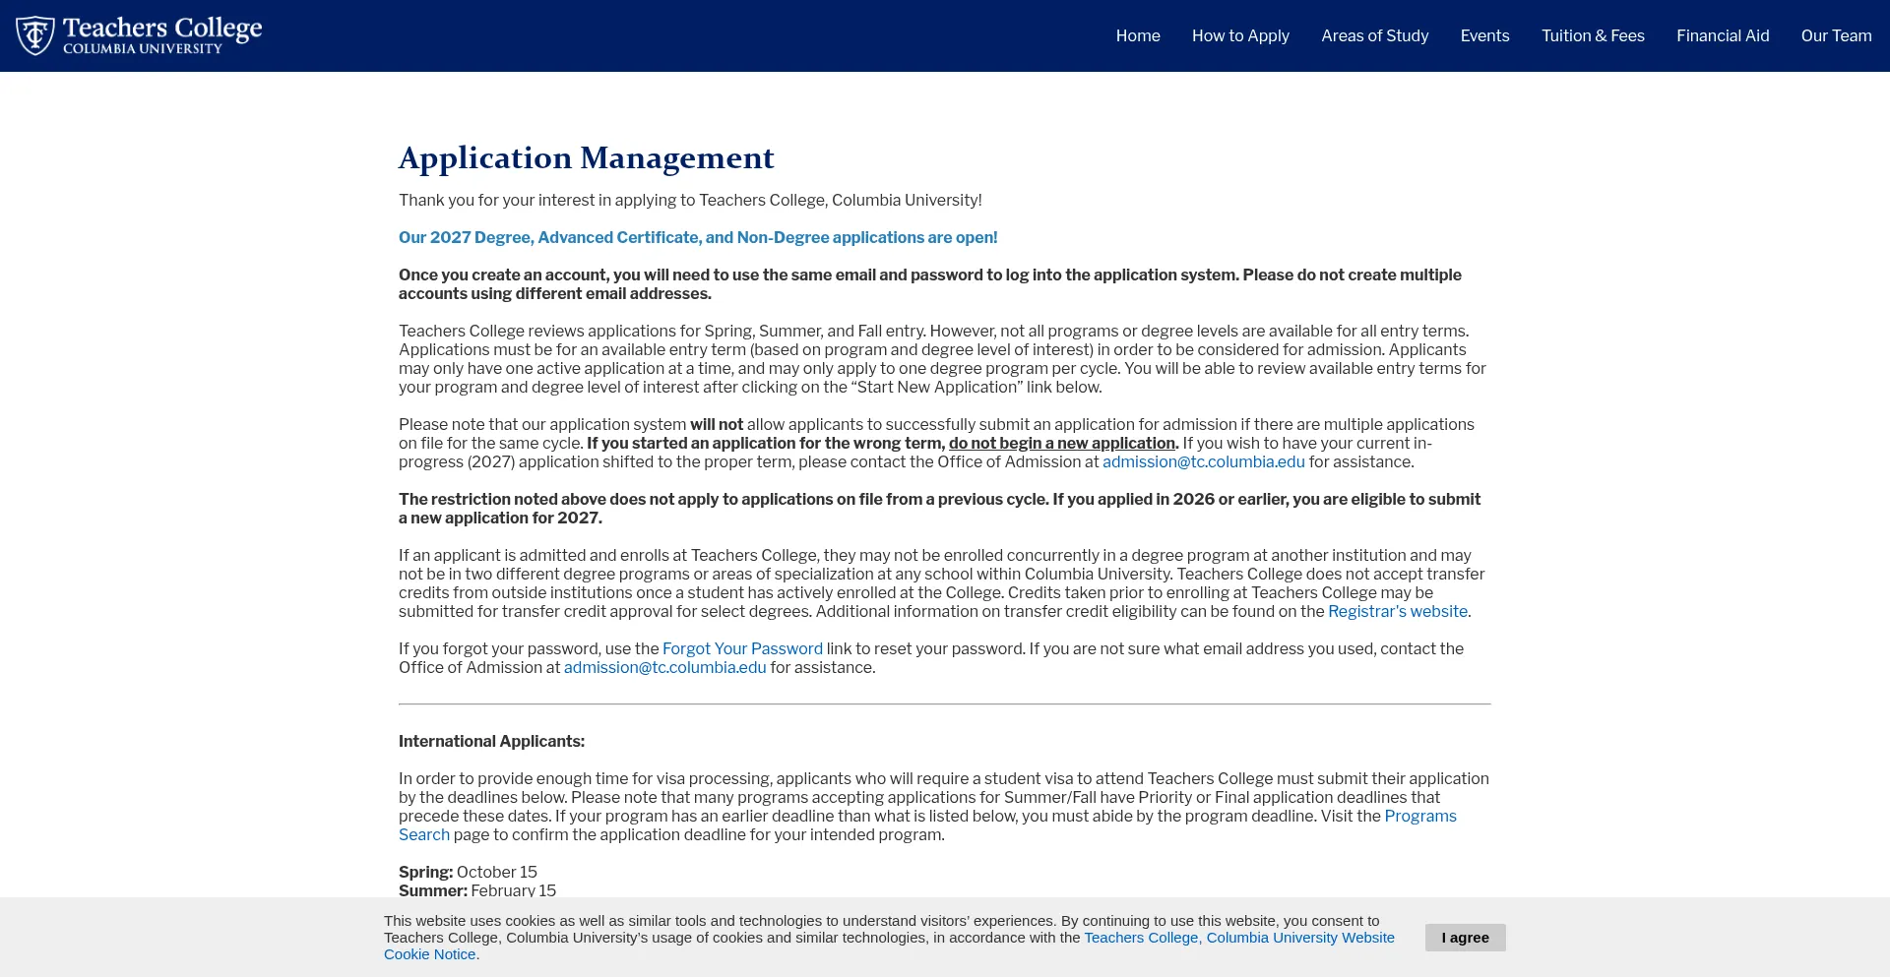Go to How to Apply page
The height and width of the screenshot is (977, 1890).
click(x=1240, y=35)
